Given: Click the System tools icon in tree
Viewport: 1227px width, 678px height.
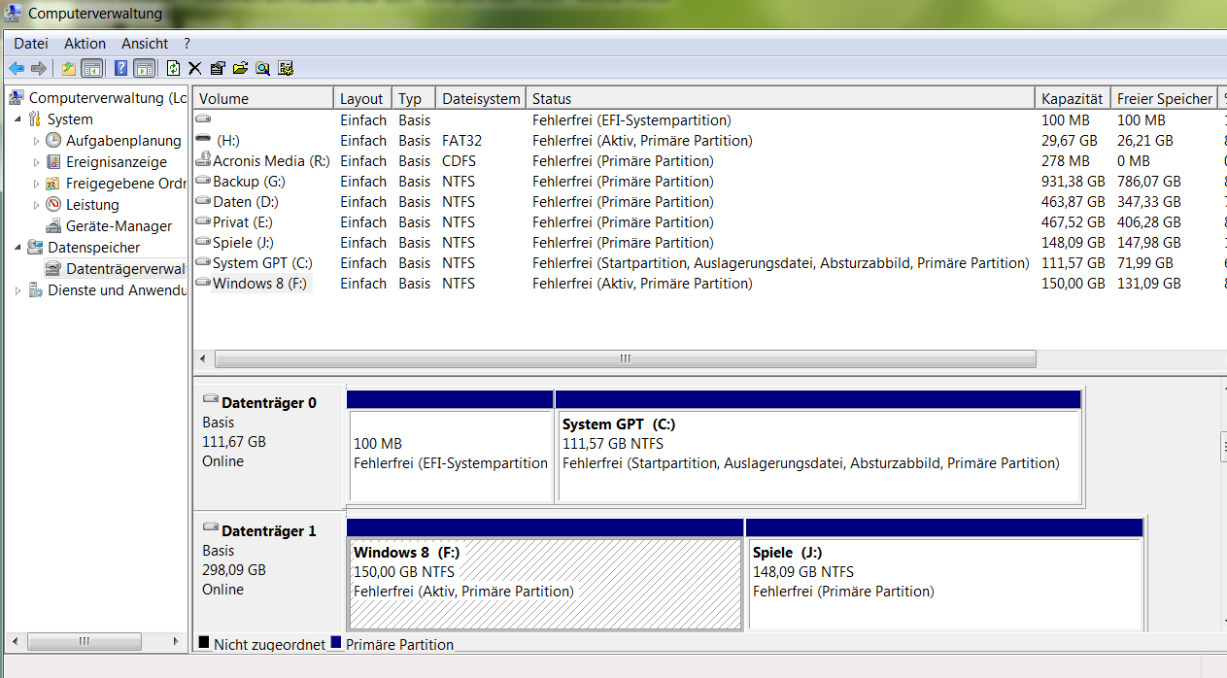Looking at the screenshot, I should pos(35,119).
